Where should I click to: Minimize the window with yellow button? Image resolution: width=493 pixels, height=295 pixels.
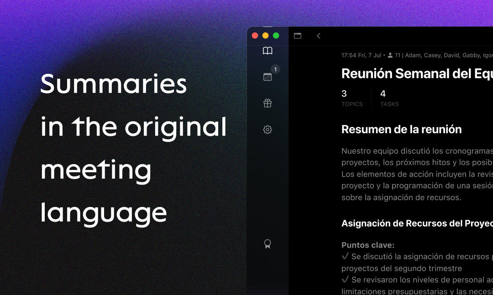point(265,36)
